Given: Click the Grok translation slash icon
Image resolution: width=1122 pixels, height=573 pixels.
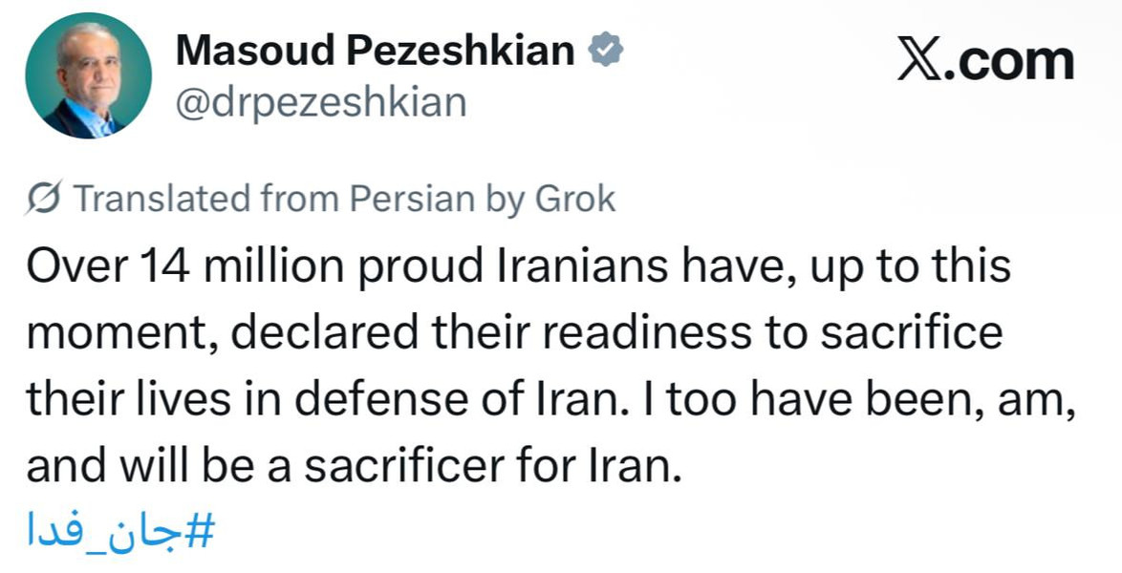Looking at the screenshot, I should click(45, 200).
